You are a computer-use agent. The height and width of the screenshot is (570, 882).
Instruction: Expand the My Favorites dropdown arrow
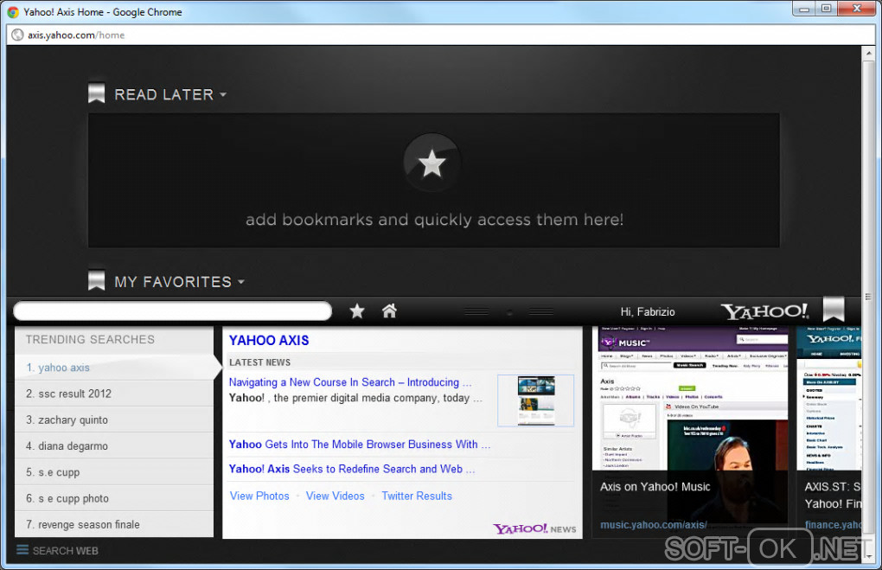(x=241, y=281)
